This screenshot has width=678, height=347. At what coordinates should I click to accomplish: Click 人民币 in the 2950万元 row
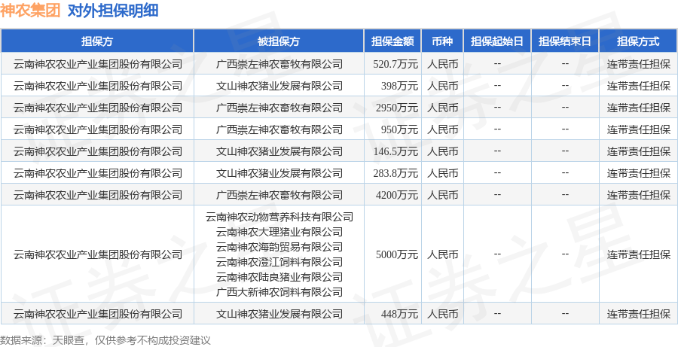click(442, 108)
